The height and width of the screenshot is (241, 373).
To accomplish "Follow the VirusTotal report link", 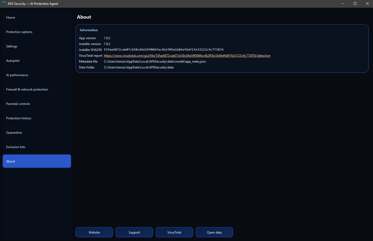I will (x=187, y=55).
